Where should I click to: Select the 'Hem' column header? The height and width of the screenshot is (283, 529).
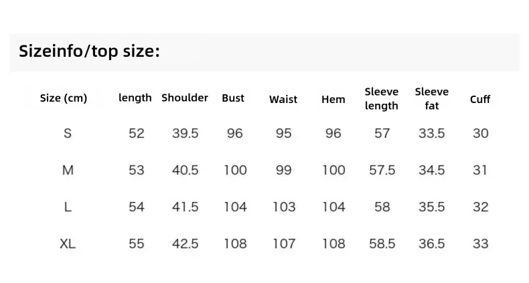333,100
